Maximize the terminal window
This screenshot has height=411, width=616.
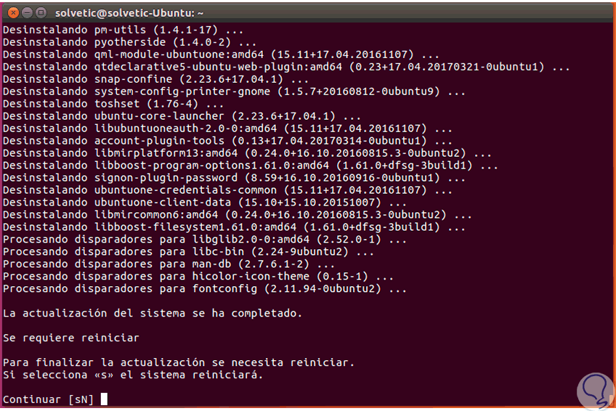tap(41, 12)
